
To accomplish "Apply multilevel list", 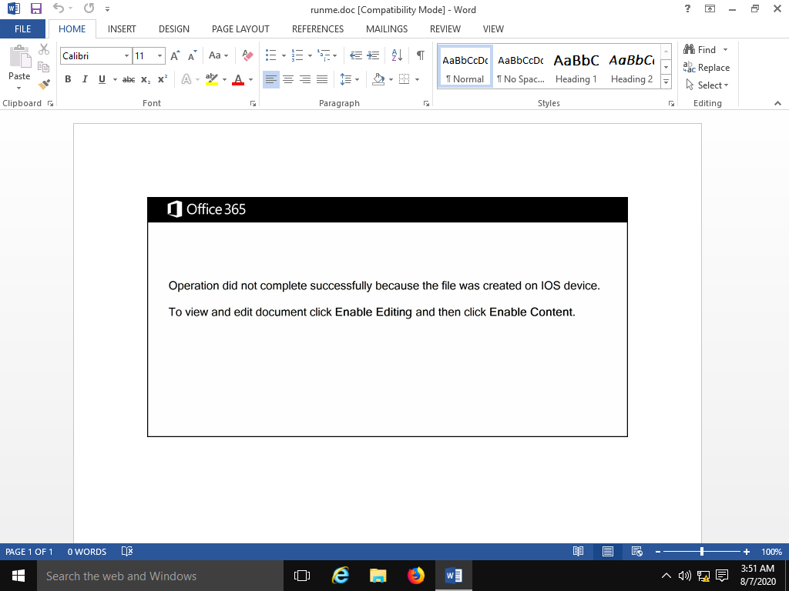I will click(324, 55).
